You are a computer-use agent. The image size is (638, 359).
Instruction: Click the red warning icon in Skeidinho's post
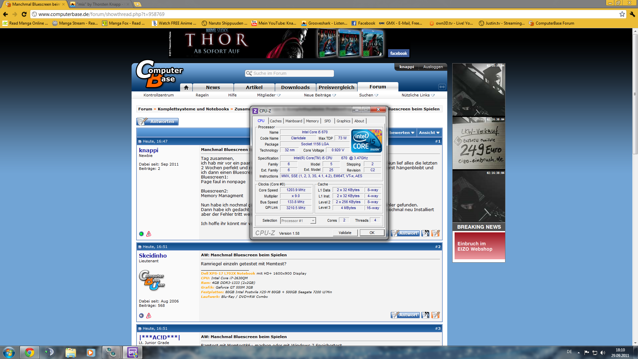(x=149, y=315)
